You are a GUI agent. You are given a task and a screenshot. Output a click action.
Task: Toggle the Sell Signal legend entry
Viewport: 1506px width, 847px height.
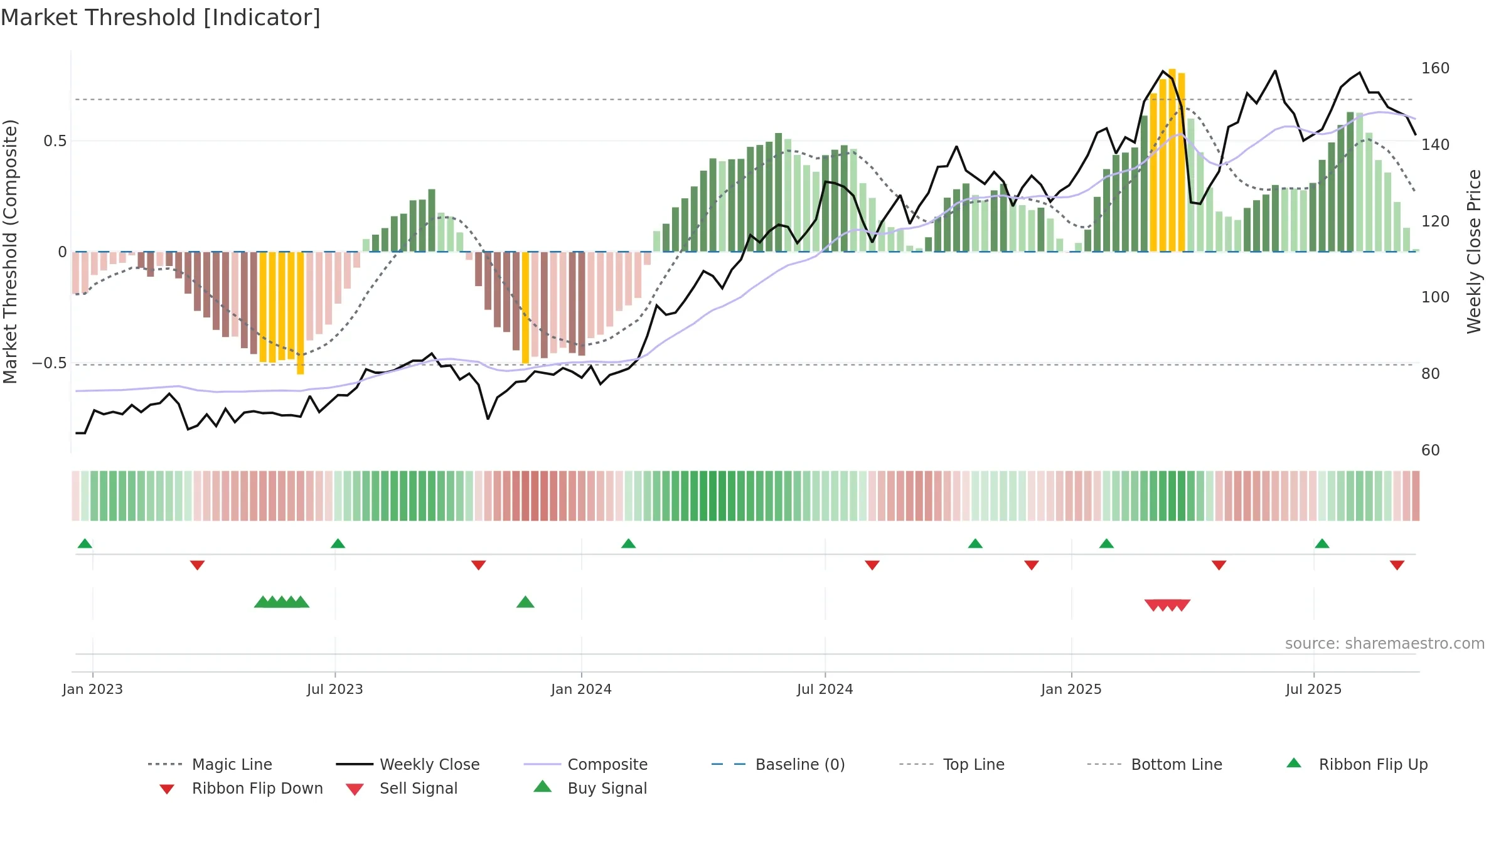pyautogui.click(x=402, y=788)
